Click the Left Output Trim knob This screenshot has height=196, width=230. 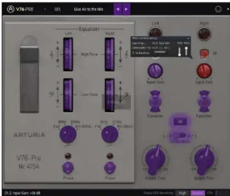click(x=155, y=159)
